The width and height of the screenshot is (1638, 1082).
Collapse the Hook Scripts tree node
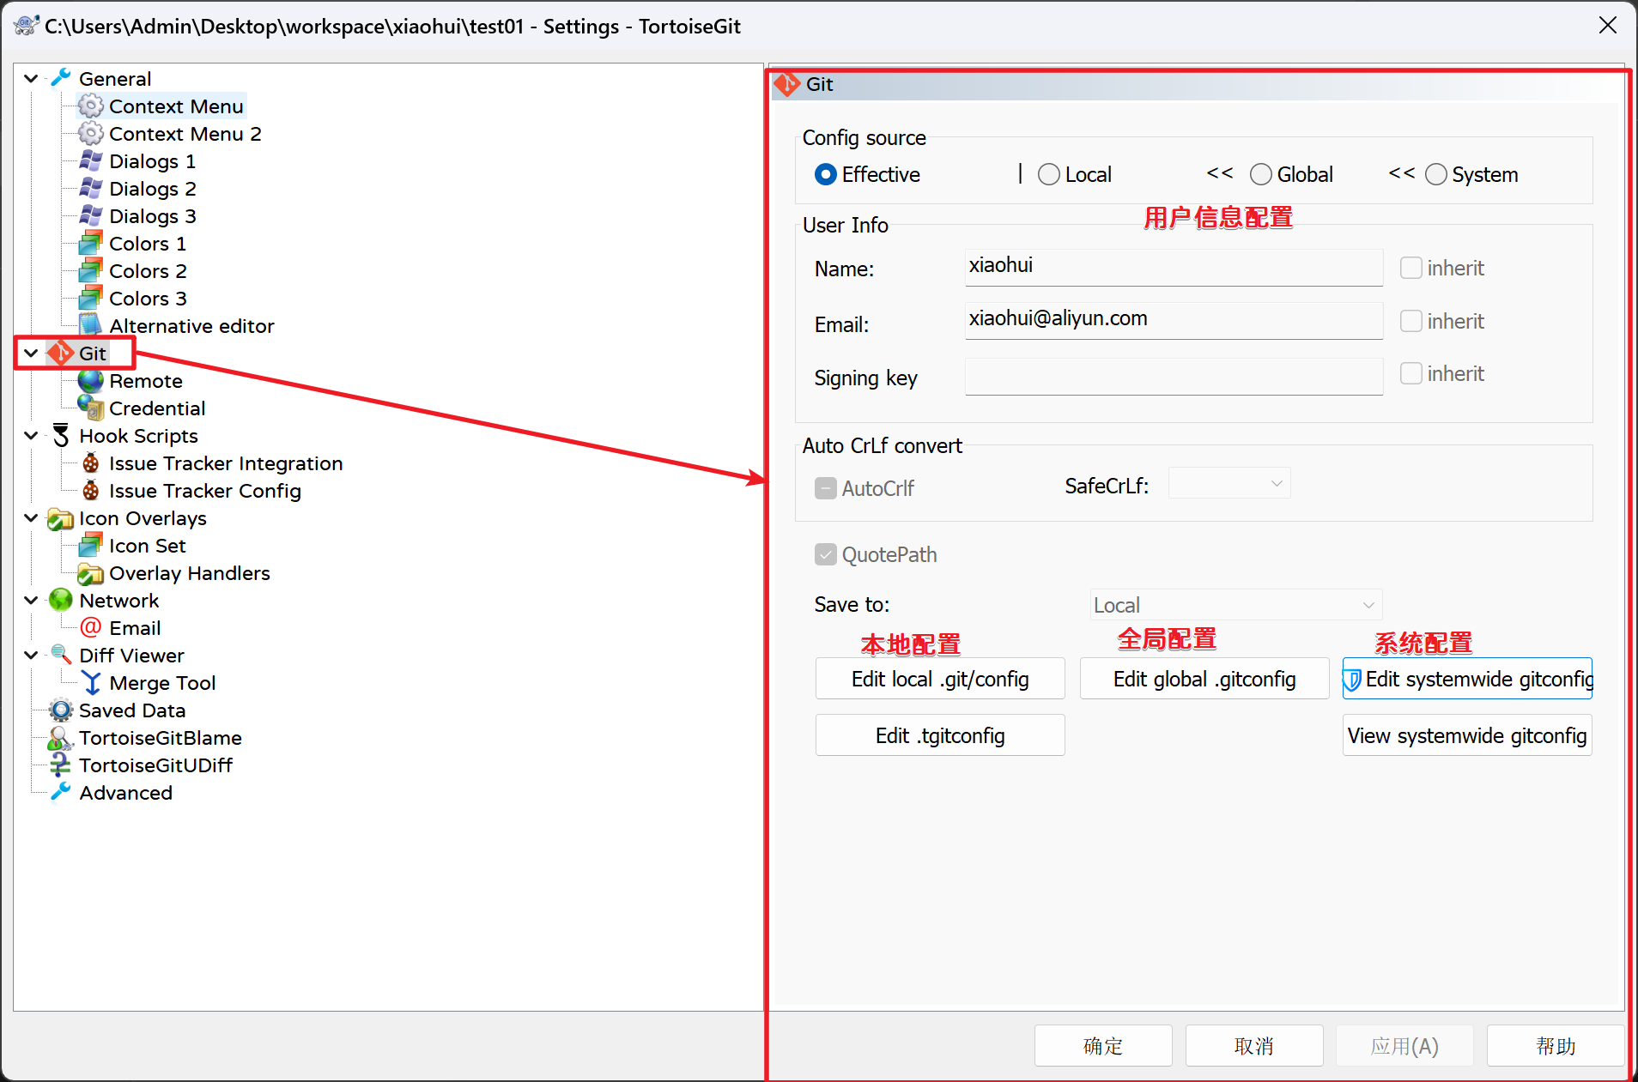31,435
